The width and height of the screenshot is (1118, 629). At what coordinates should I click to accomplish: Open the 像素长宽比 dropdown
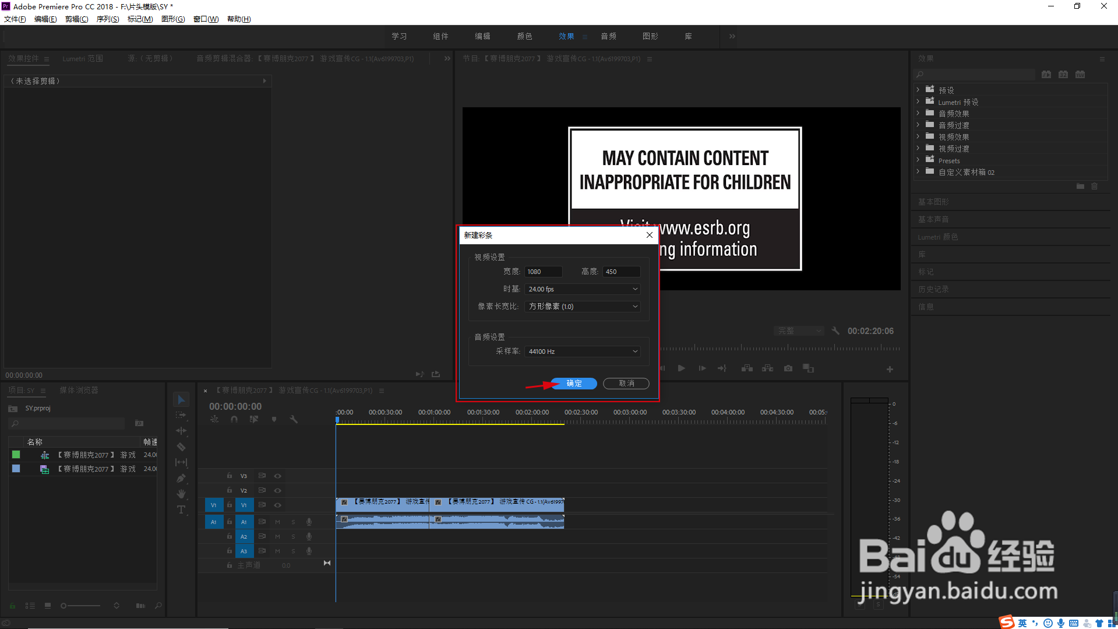tap(582, 307)
